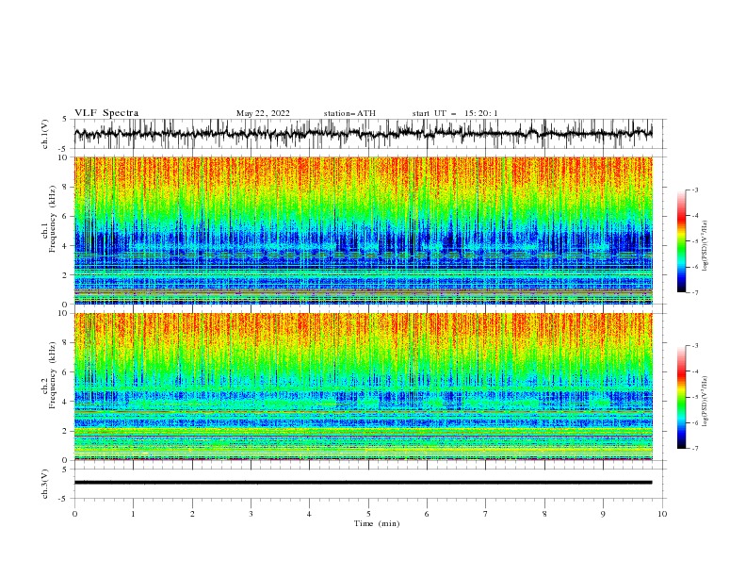Screen dimensions: 746x577
Task: Click the "-3" tick on ch.2 colorbar
Action: point(695,346)
